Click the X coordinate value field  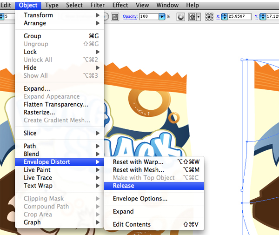(239, 16)
